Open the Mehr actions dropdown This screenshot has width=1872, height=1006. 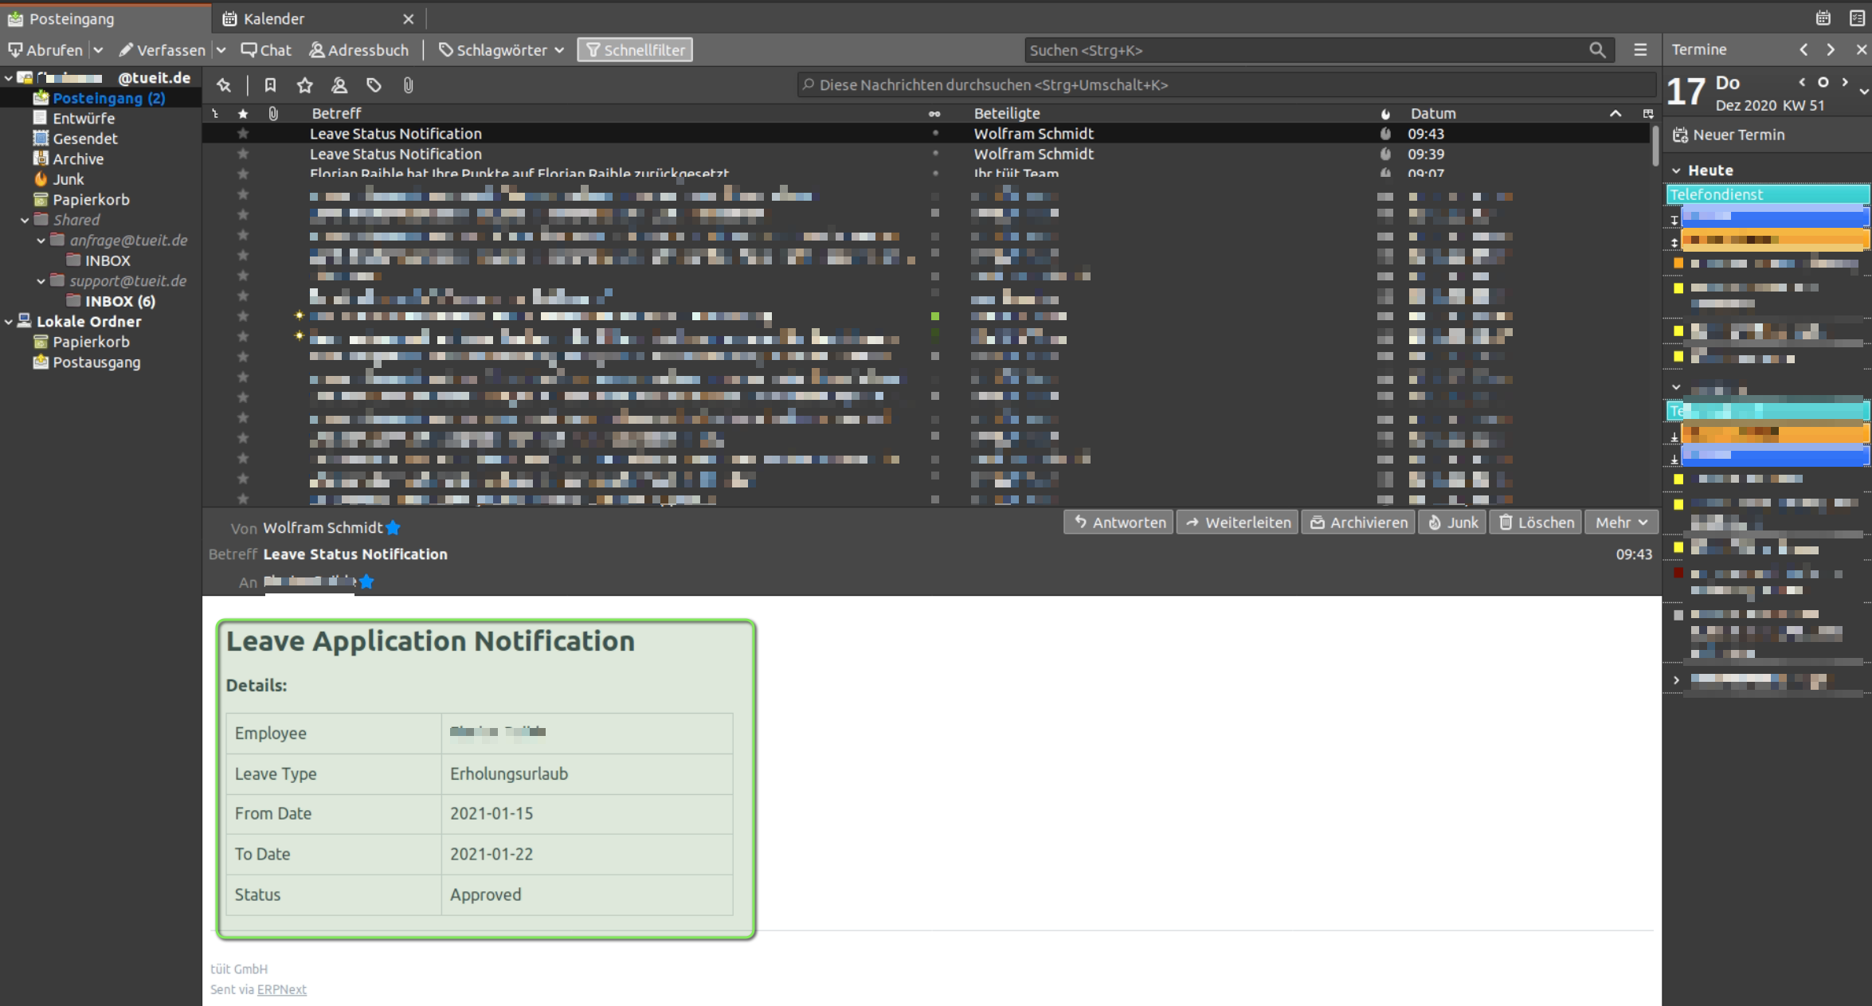click(1621, 523)
